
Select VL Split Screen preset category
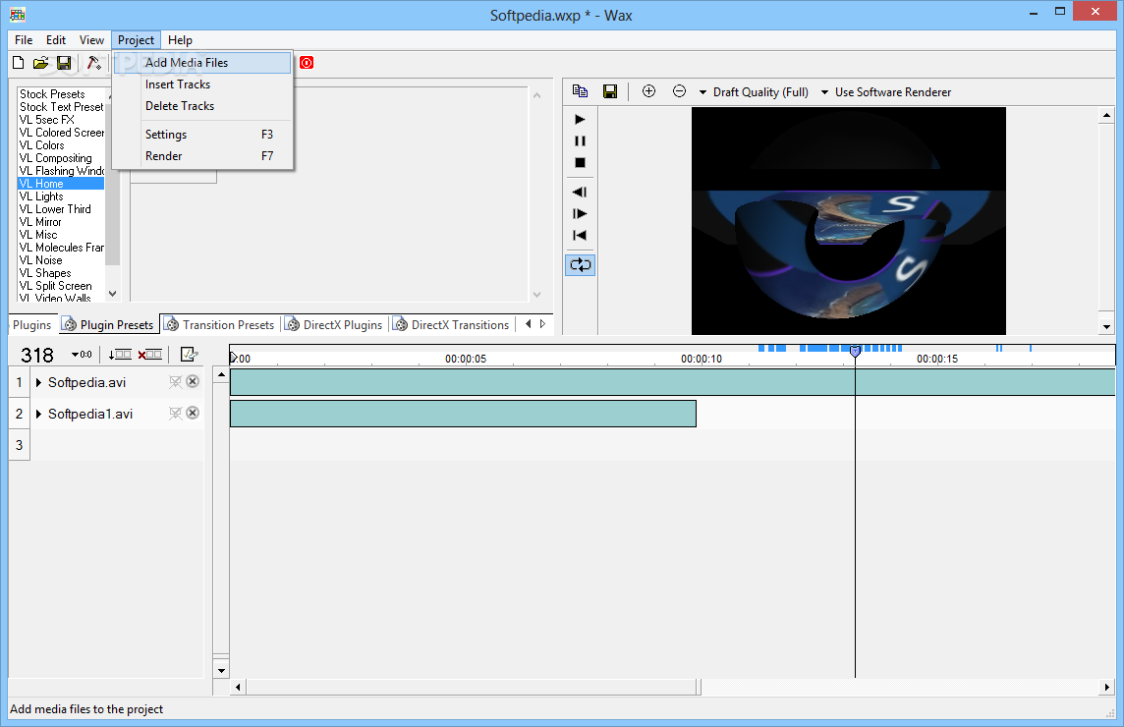(x=60, y=286)
